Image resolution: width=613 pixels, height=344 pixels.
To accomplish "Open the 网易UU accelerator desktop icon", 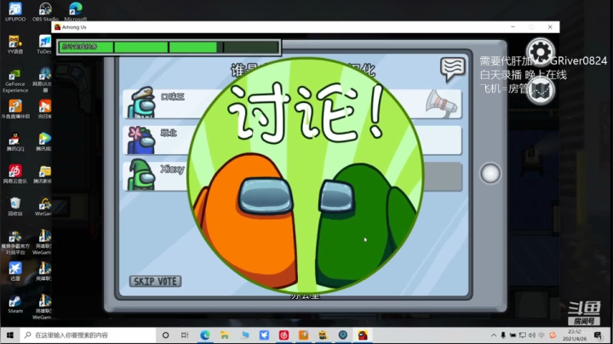I will [x=43, y=80].
